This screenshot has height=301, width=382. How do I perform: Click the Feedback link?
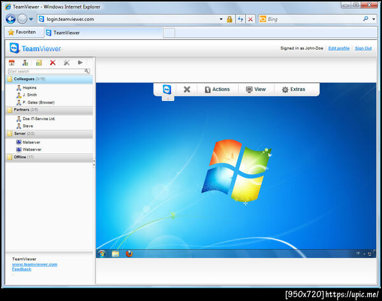(x=22, y=269)
